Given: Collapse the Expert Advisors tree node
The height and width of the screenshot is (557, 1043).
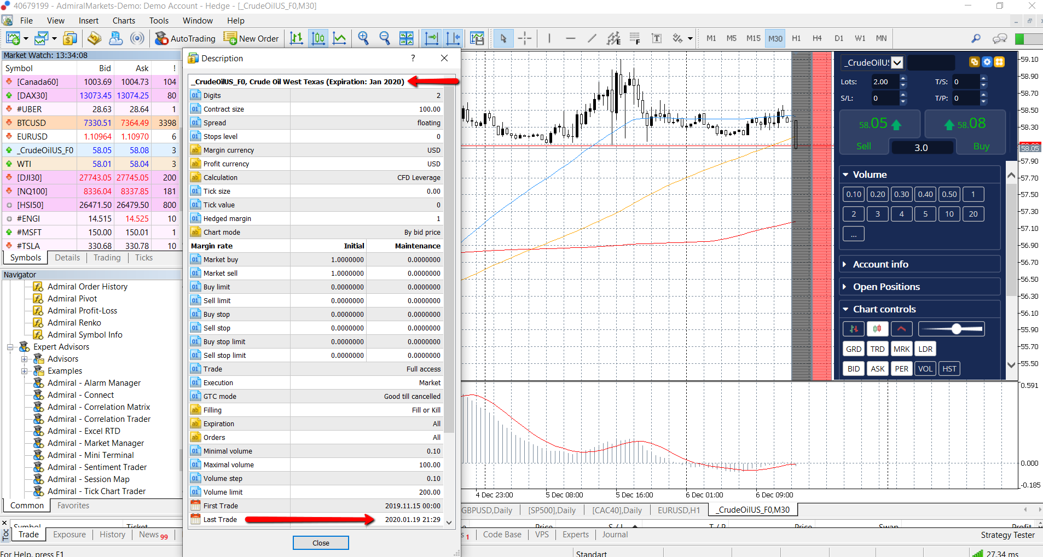Looking at the screenshot, I should point(10,347).
